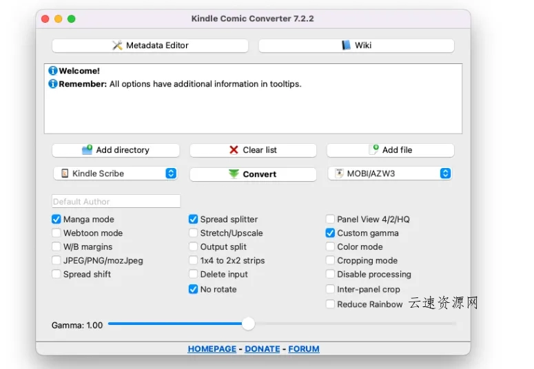Open the HOMEPAGE link

point(212,349)
